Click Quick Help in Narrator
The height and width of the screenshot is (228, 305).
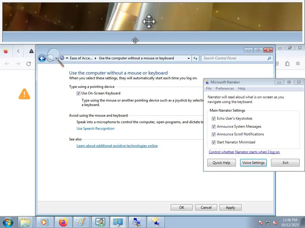221,163
